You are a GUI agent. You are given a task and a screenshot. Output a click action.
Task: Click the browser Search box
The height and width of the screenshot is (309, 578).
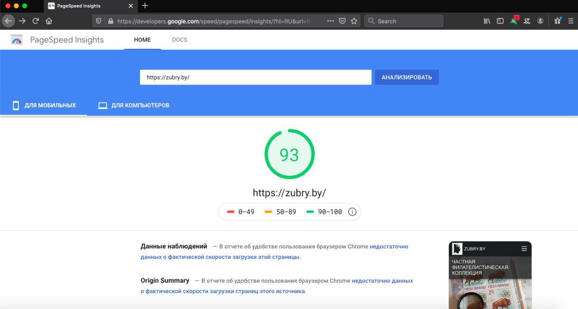(x=404, y=21)
